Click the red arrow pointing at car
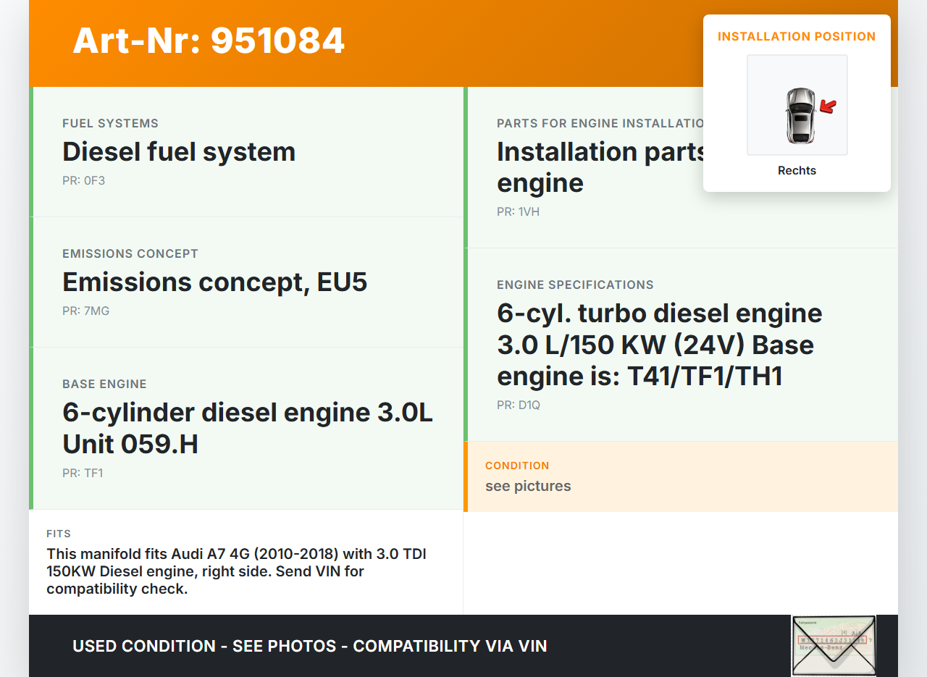927x677 pixels. (x=828, y=107)
